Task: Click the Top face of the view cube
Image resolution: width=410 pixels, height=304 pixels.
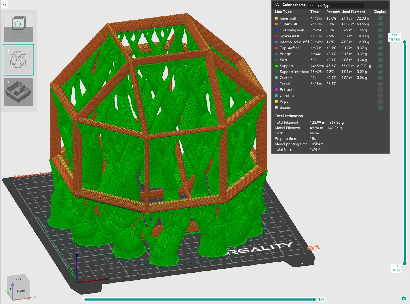Action: point(18,279)
